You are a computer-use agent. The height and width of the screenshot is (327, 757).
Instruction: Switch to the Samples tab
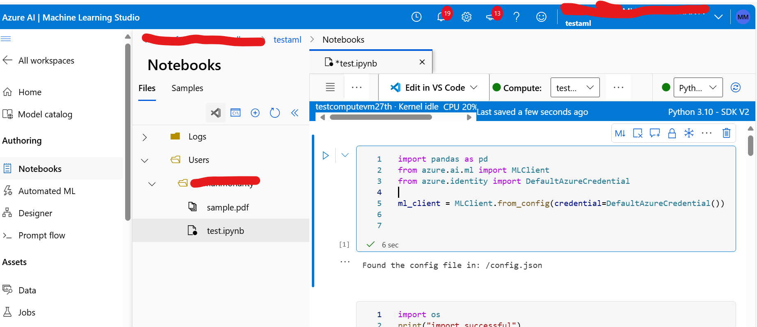[x=187, y=88]
